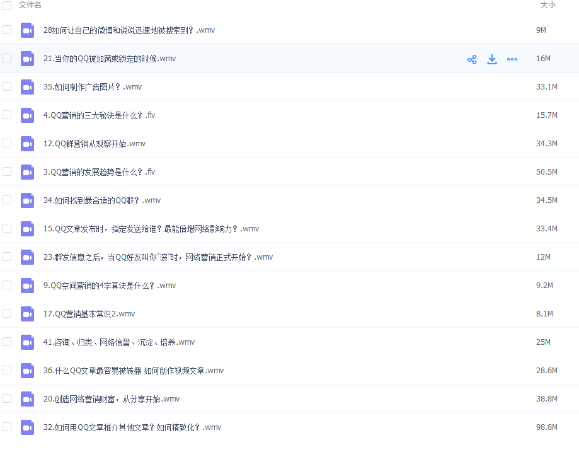This screenshot has width=579, height=457.
Task: Check the box for 21.当你的QQ被加满 file
Action: [x=7, y=58]
